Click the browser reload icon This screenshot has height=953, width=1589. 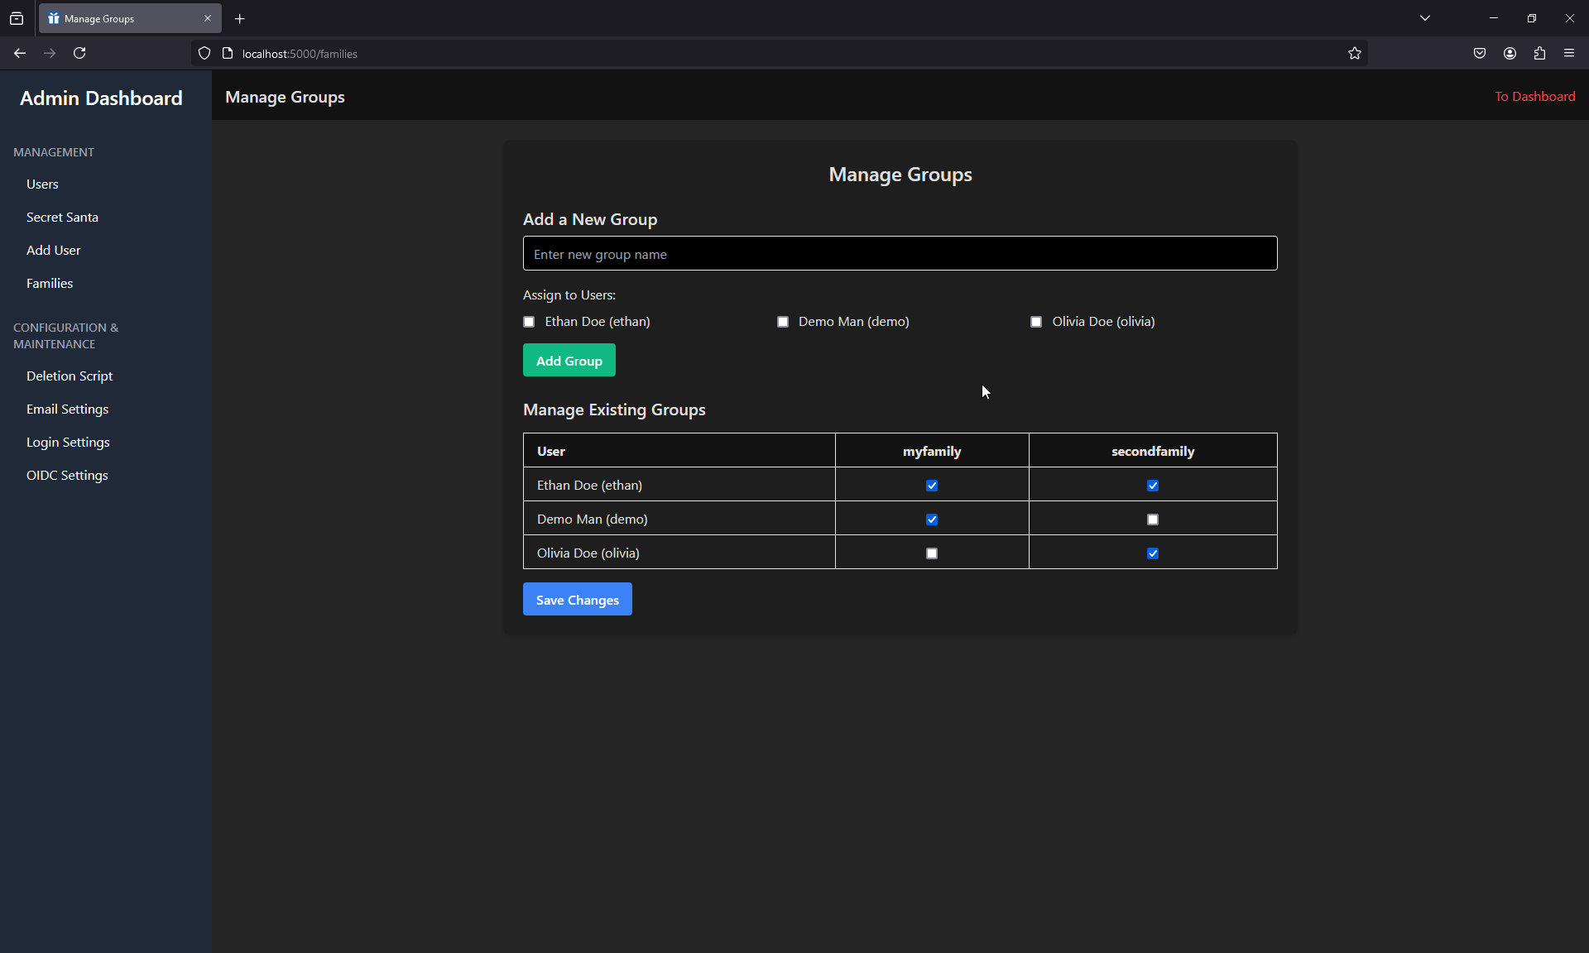point(79,53)
